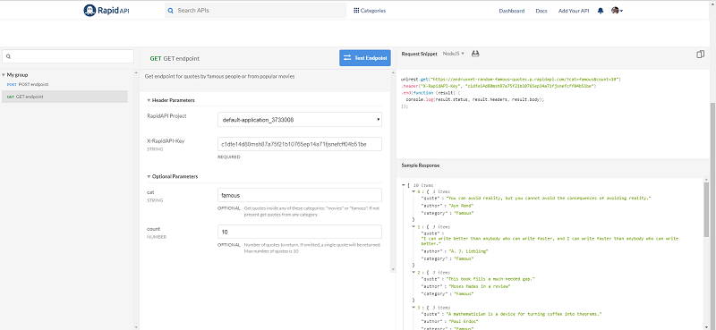Click the magnifier icon in Search APIs bar
Screen dimensions: 716x330
pos(171,11)
